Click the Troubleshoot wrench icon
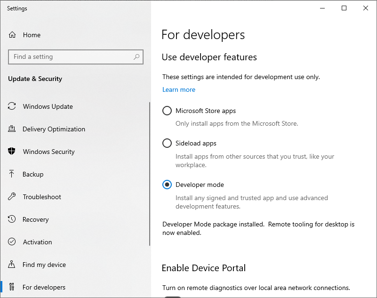Image resolution: width=377 pixels, height=298 pixels. [12, 196]
